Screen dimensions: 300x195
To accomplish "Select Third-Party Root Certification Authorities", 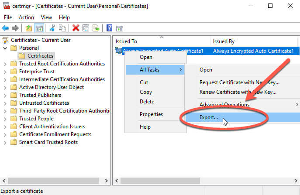I will tap(65, 111).
